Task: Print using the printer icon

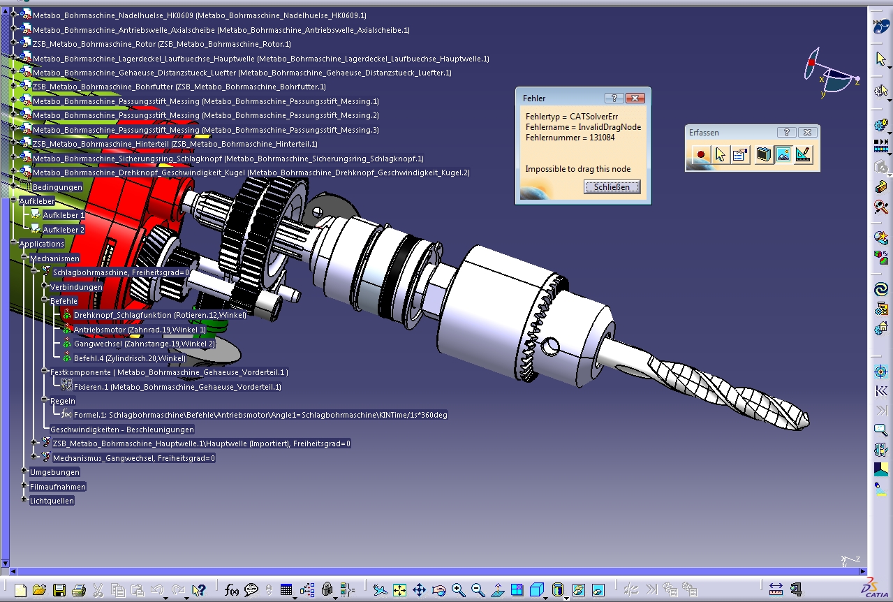Action: pos(79,590)
